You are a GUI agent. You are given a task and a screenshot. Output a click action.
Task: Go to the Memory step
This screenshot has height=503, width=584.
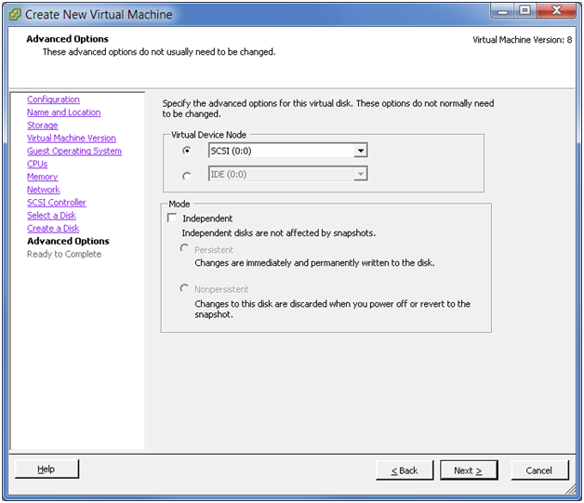[x=43, y=177]
